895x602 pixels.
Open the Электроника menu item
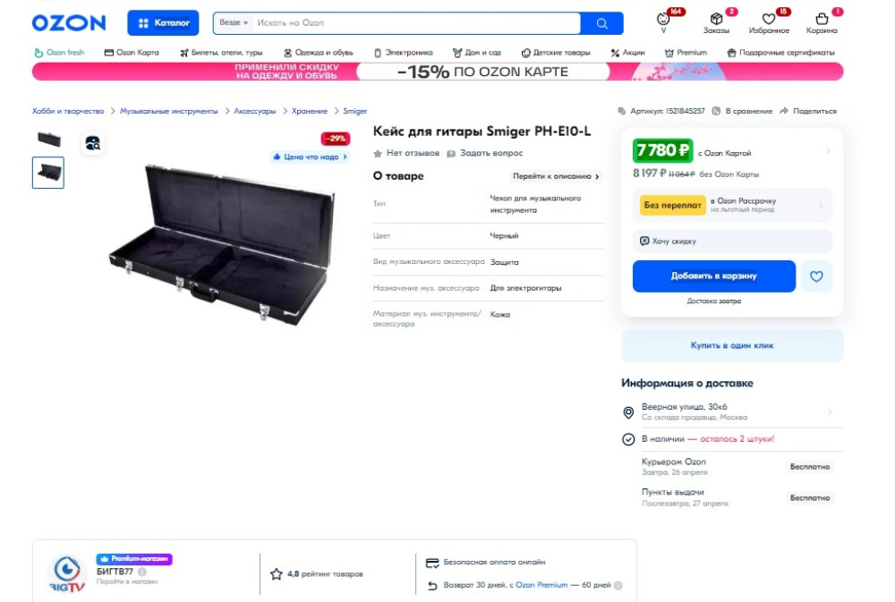(403, 53)
